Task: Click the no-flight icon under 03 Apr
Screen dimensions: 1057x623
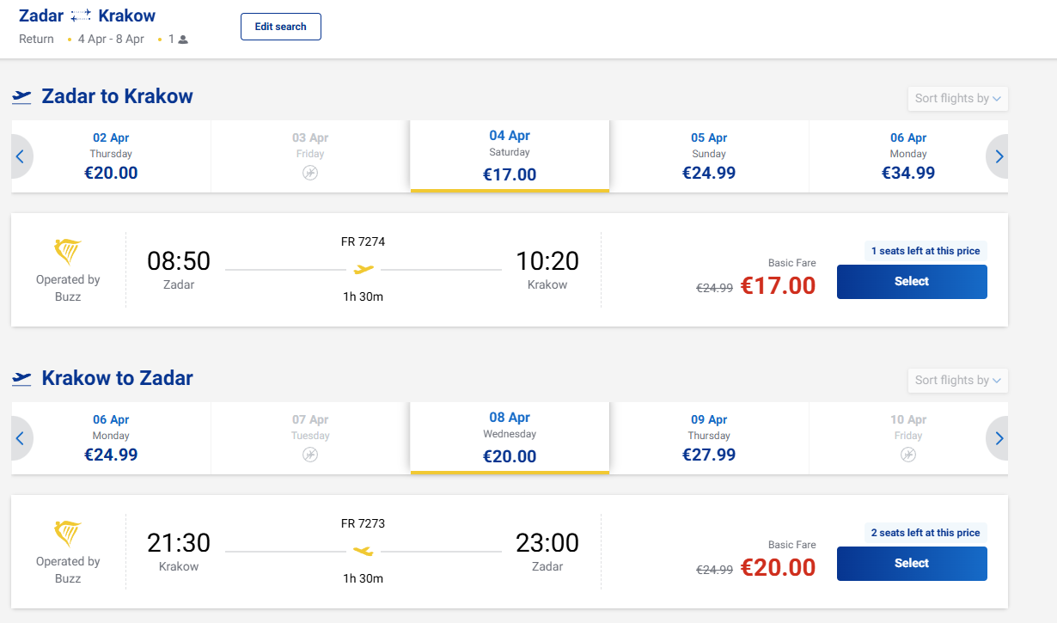Action: coord(310,173)
